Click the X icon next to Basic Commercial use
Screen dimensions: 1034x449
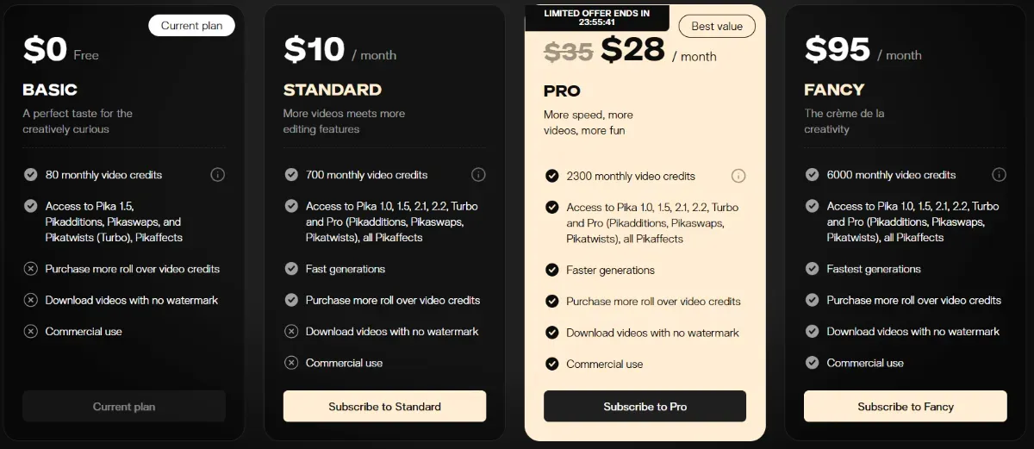click(31, 332)
